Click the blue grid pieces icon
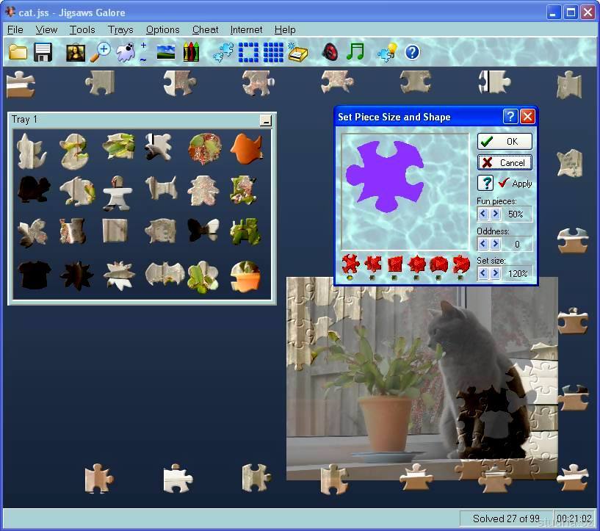Viewport: 600px width, 531px height. coord(273,52)
